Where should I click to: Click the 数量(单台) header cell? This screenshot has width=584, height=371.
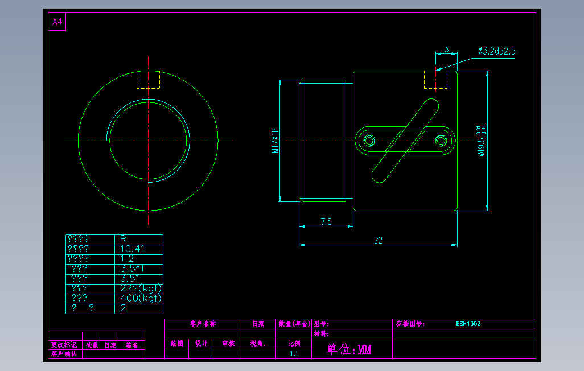[294, 324]
